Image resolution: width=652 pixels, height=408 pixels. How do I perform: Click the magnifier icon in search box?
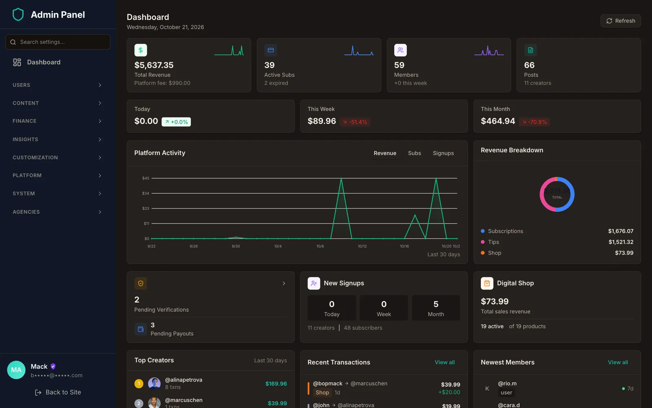tap(13, 42)
